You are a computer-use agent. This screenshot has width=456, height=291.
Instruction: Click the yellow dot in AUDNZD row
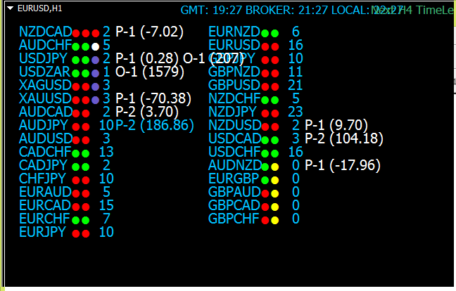point(275,167)
